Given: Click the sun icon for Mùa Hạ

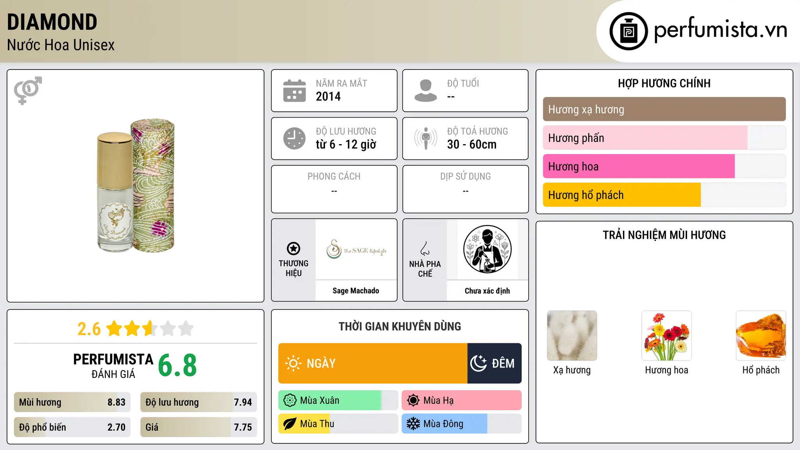Looking at the screenshot, I should click(413, 400).
